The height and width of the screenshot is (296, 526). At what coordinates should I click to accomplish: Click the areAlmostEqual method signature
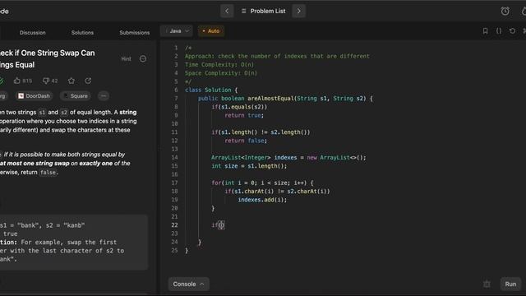285,99
